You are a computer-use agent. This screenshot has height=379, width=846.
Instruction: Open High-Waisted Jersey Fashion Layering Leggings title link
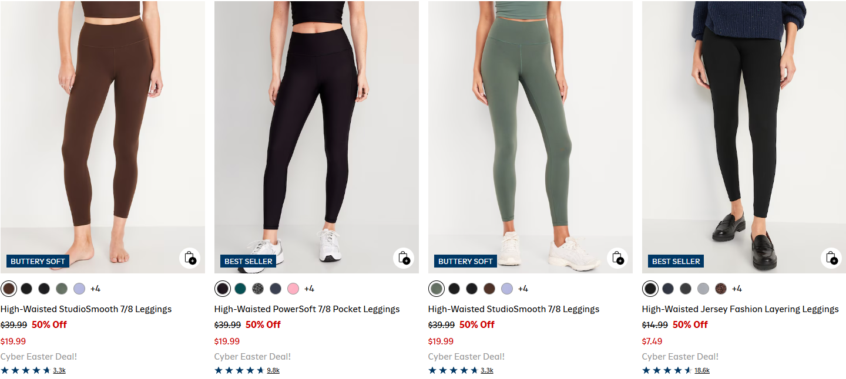(x=740, y=309)
